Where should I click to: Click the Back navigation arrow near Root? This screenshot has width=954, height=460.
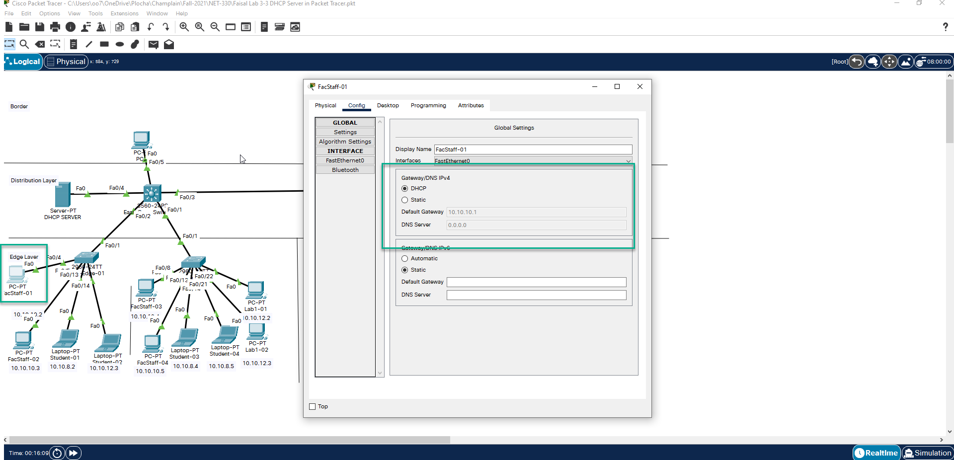point(857,62)
